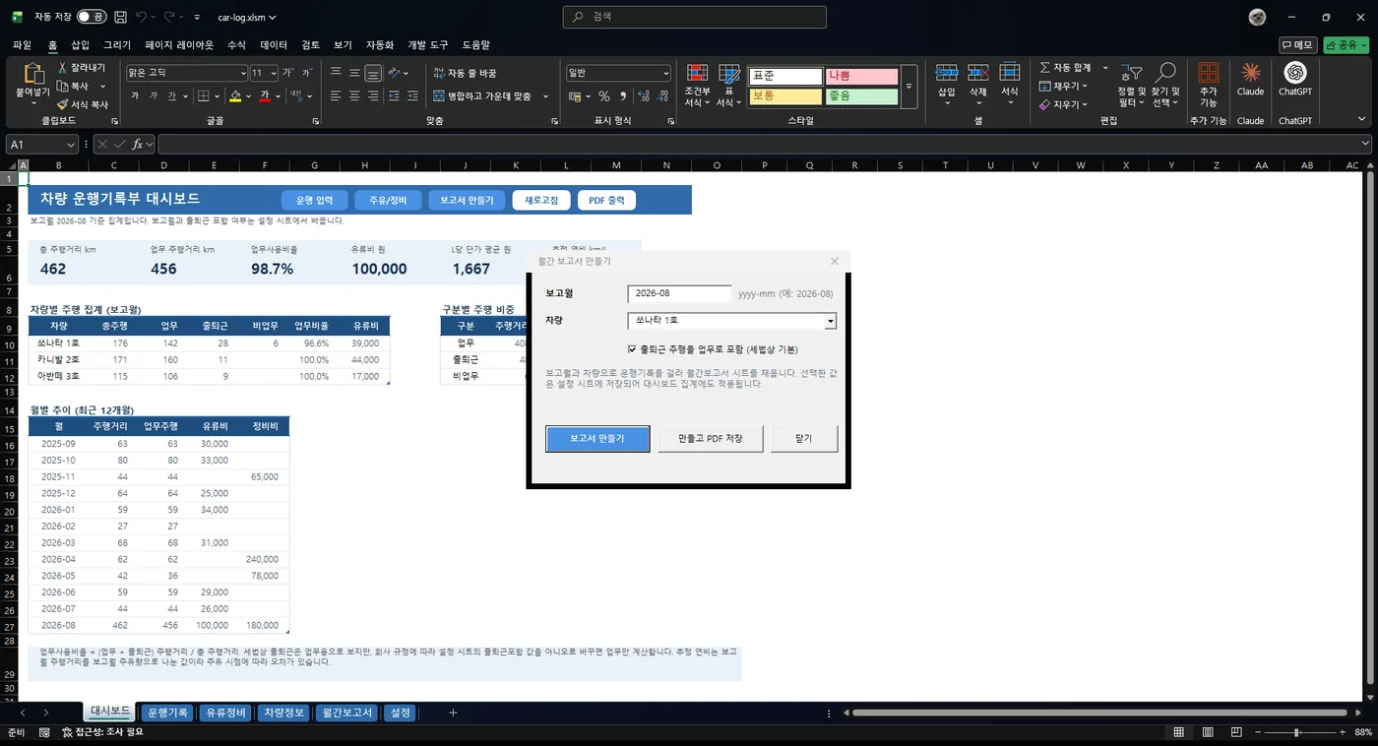Open the 월간보고서 sheet tab
1378x746 pixels.
[x=347, y=713]
